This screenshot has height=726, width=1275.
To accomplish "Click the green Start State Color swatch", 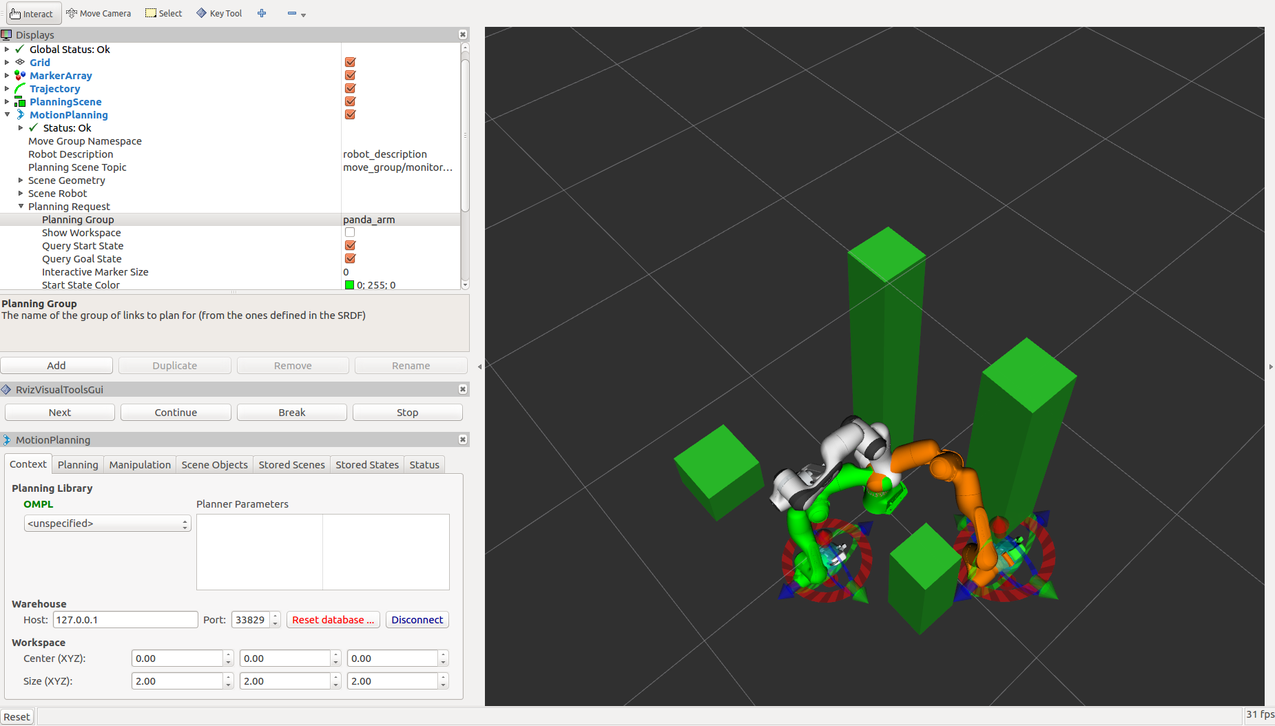I will (x=349, y=285).
